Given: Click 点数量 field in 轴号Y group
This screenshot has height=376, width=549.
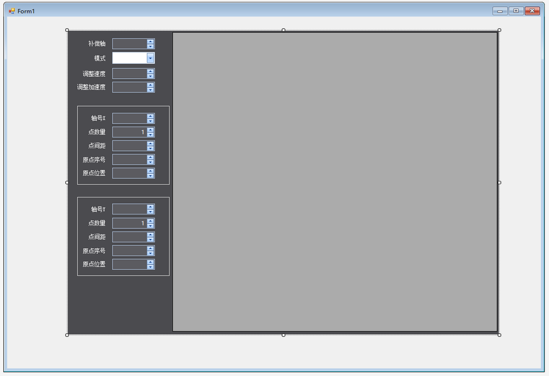Looking at the screenshot, I should (130, 223).
